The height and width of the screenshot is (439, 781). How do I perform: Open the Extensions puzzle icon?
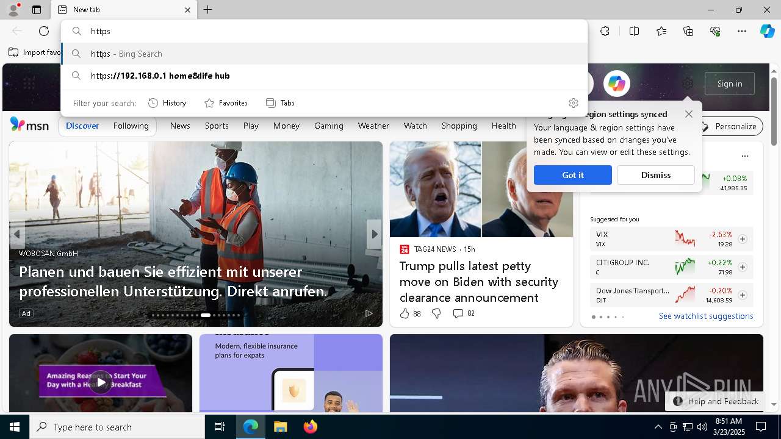point(605,31)
